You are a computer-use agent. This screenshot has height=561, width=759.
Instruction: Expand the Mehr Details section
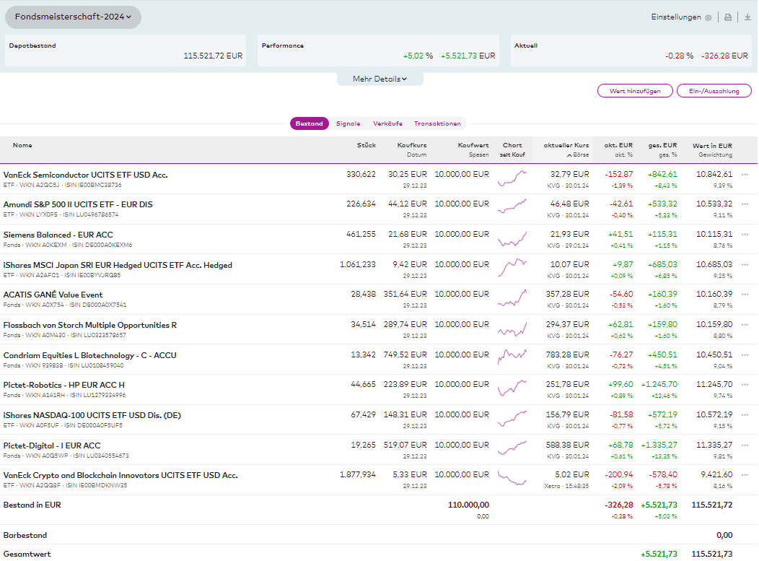click(379, 79)
